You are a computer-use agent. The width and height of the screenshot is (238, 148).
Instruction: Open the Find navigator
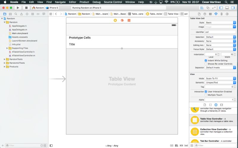pos(16,14)
